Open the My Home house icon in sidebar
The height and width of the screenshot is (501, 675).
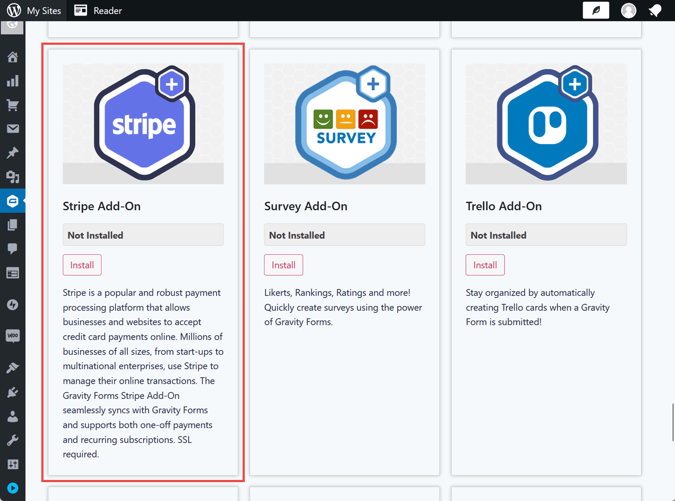(x=13, y=57)
